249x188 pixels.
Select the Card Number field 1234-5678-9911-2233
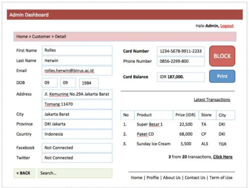181,51
